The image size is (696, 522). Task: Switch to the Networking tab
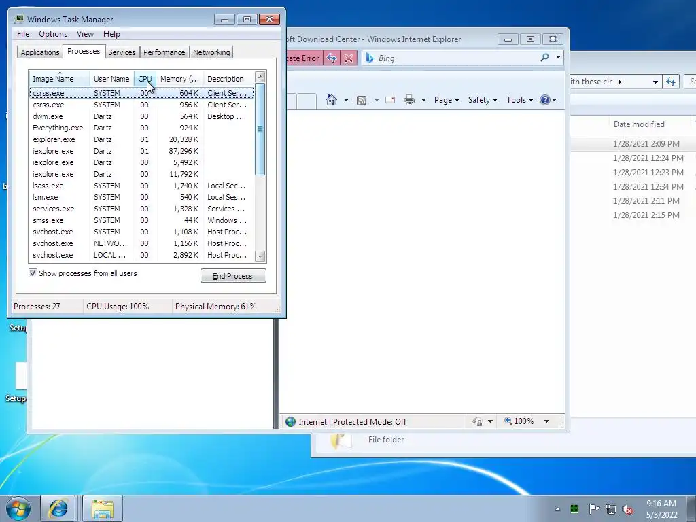click(211, 52)
